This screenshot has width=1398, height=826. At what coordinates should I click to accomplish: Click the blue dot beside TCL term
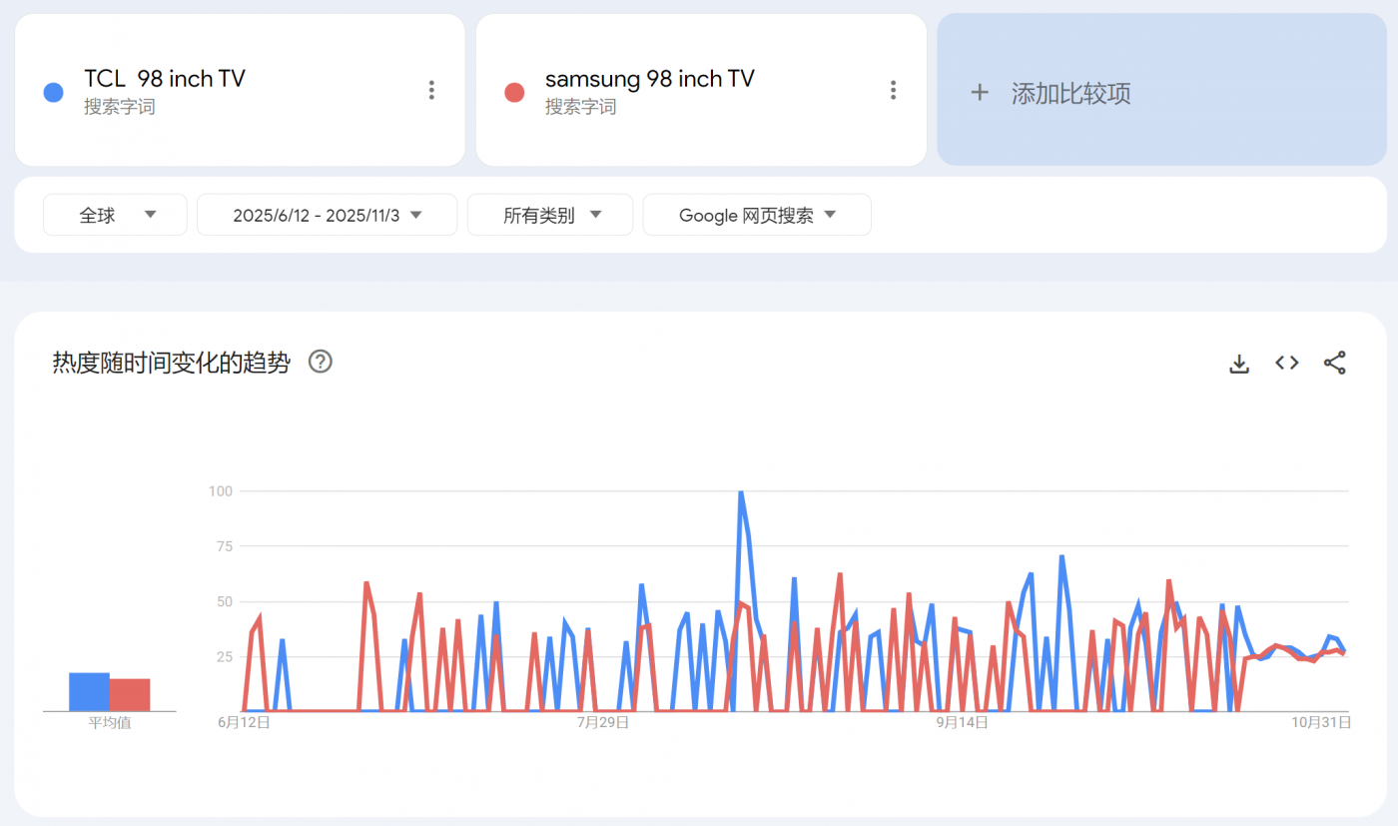pyautogui.click(x=54, y=93)
